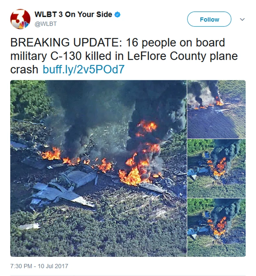The width and height of the screenshot is (256, 276).
Task: Click the NBC peacock logo in avatar
Action: click(x=24, y=25)
